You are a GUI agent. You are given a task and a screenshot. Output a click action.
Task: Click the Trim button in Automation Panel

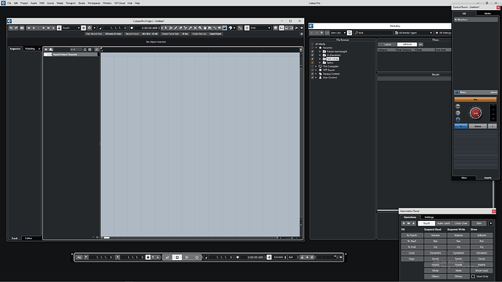click(x=479, y=223)
